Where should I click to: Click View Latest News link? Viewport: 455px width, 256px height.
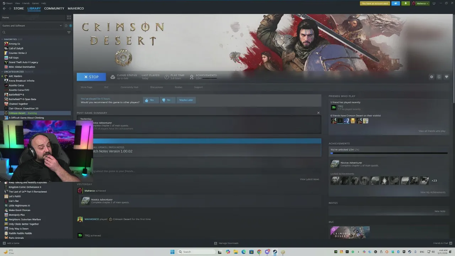(310, 179)
